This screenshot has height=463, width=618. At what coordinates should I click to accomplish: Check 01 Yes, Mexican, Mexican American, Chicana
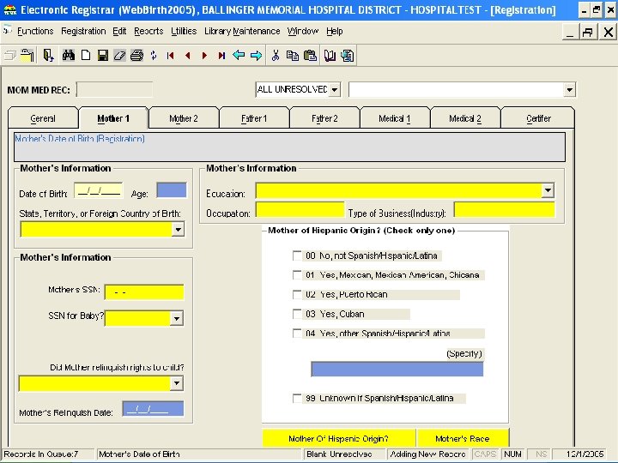[297, 275]
